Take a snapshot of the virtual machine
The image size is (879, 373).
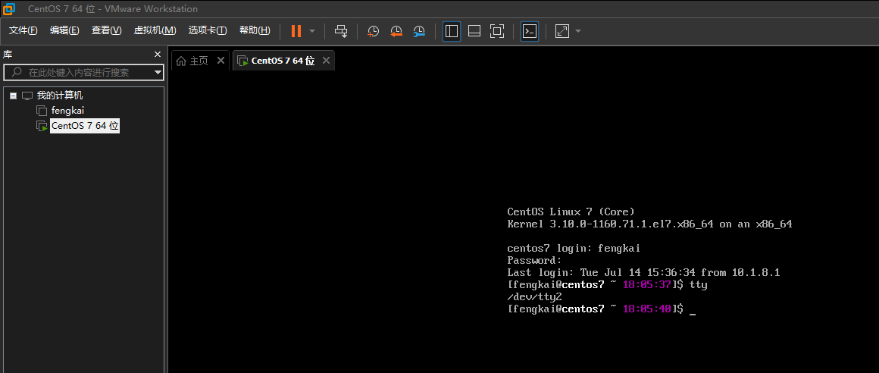point(374,31)
